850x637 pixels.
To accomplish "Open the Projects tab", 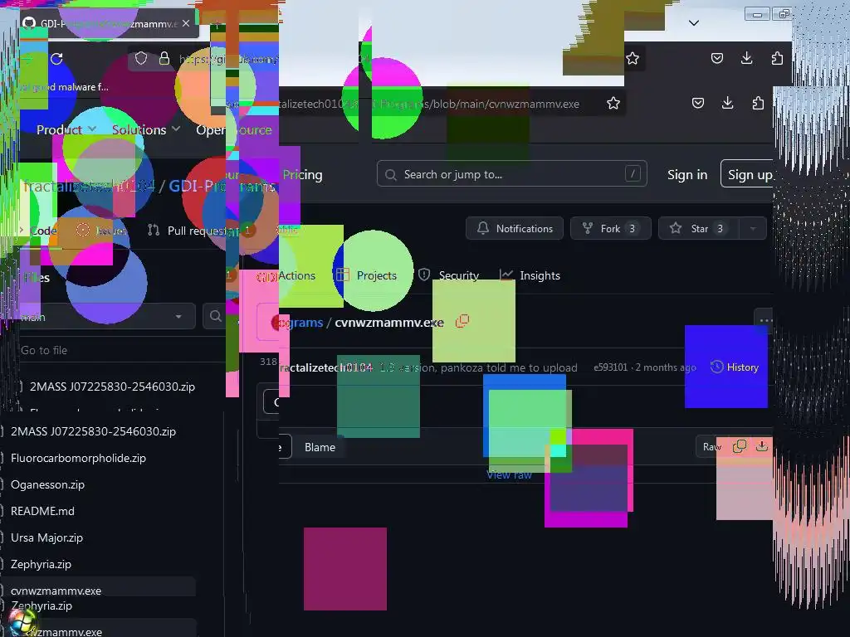I will point(366,275).
